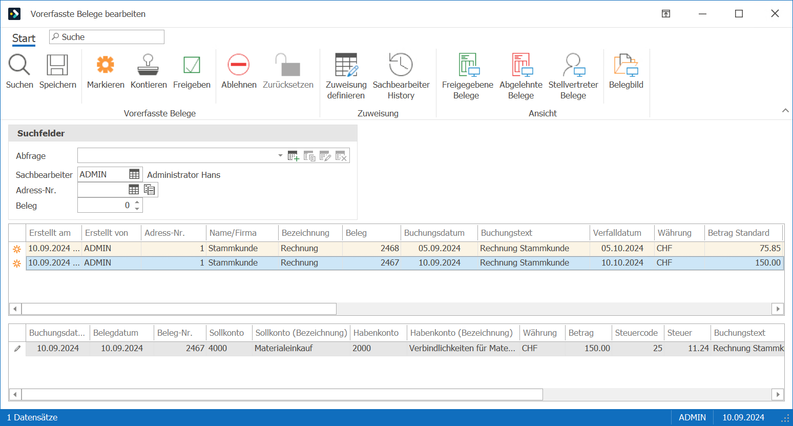
Task: Sort by the Erstellt am column header
Action: [54, 233]
